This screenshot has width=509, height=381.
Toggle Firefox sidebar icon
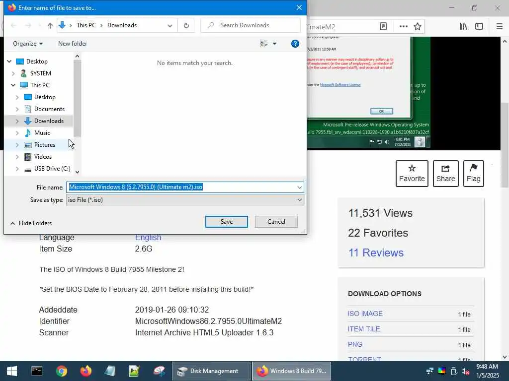point(479,27)
